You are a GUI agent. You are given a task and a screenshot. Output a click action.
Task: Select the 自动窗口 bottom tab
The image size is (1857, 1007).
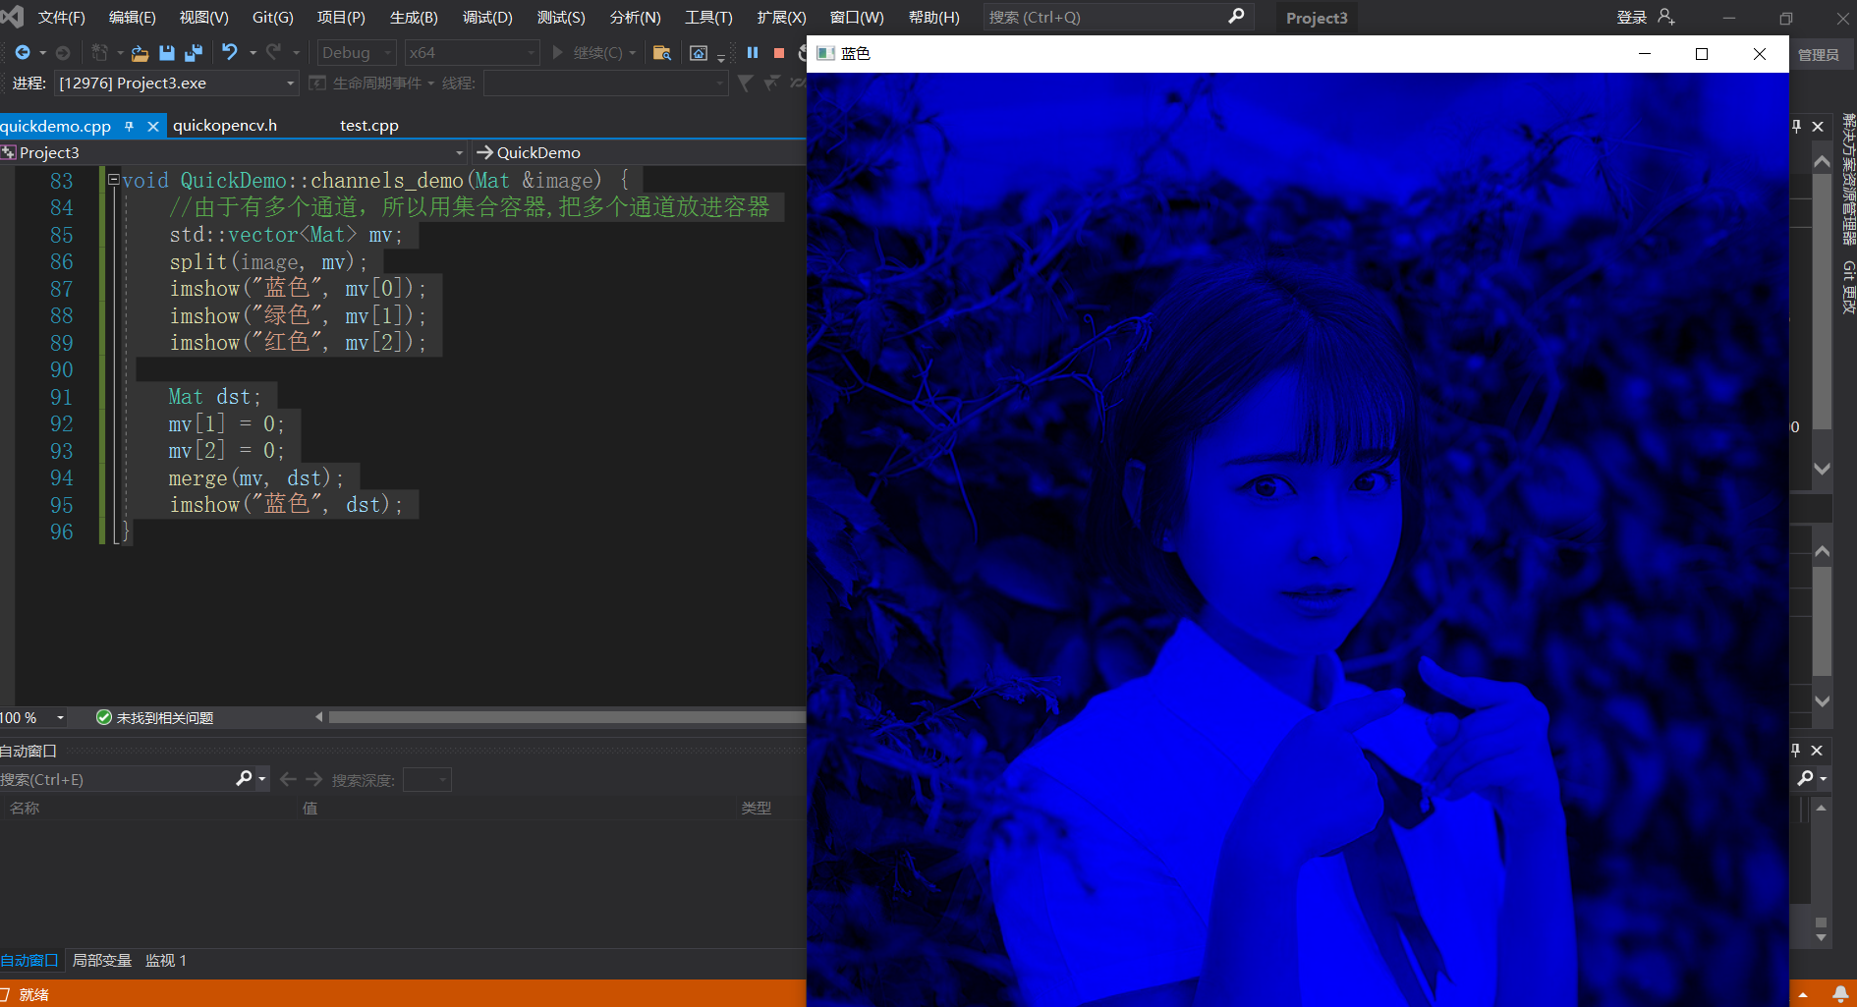(x=29, y=960)
